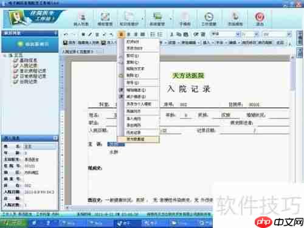Set right text alignment
The image size is (304, 228).
click(x=136, y=35)
